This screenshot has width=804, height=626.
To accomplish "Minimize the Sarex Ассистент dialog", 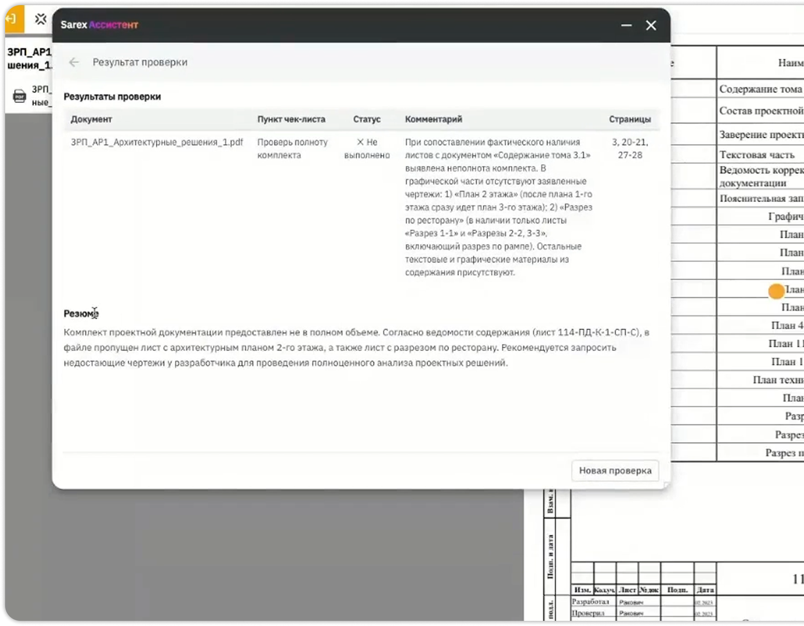I will pyautogui.click(x=626, y=25).
